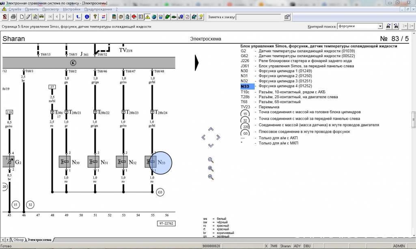Click the legend panel vertical scrollbar
Image resolution: width=416 pixels, height=249 pixels.
coord(413,122)
